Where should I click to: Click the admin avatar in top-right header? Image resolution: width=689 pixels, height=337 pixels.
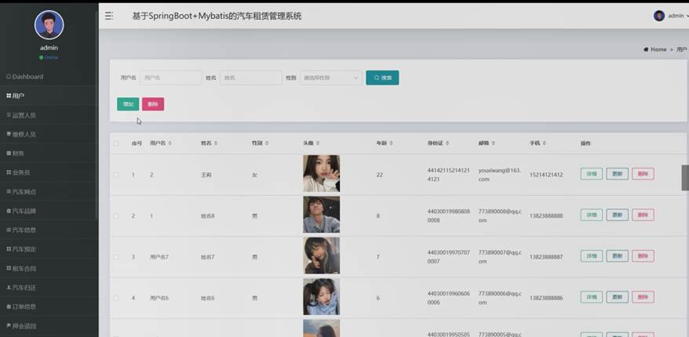(658, 16)
